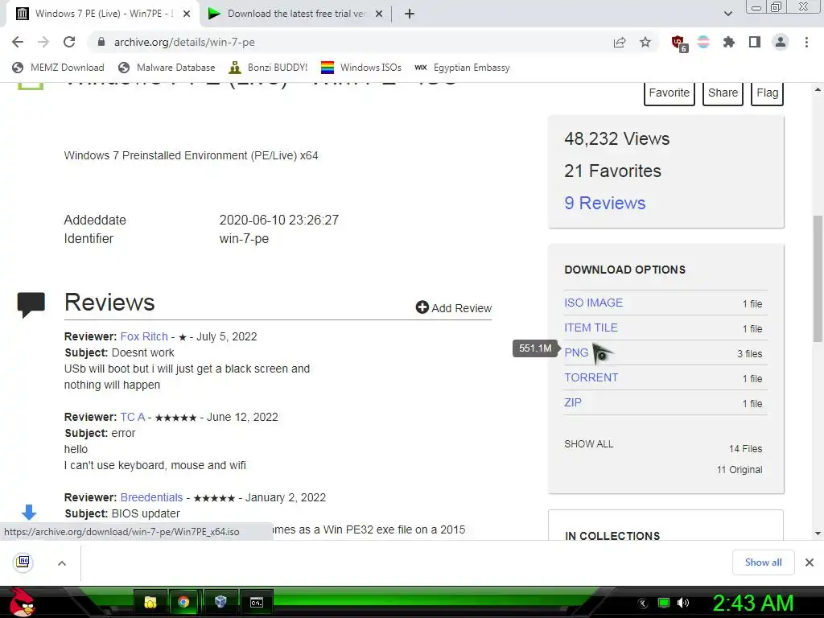Bookmark this page with the star icon
This screenshot has height=618, width=824.
645,42
